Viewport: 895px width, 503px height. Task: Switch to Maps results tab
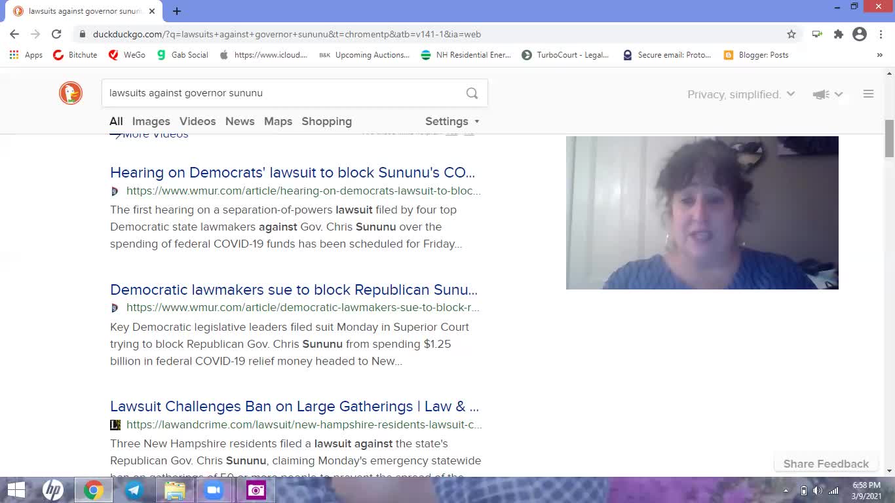coord(278,121)
